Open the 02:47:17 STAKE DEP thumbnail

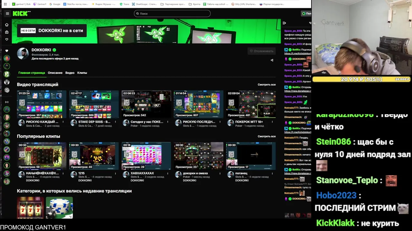pyautogui.click(x=94, y=104)
